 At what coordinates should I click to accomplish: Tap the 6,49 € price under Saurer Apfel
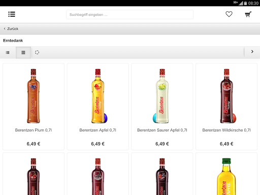coord(162,144)
